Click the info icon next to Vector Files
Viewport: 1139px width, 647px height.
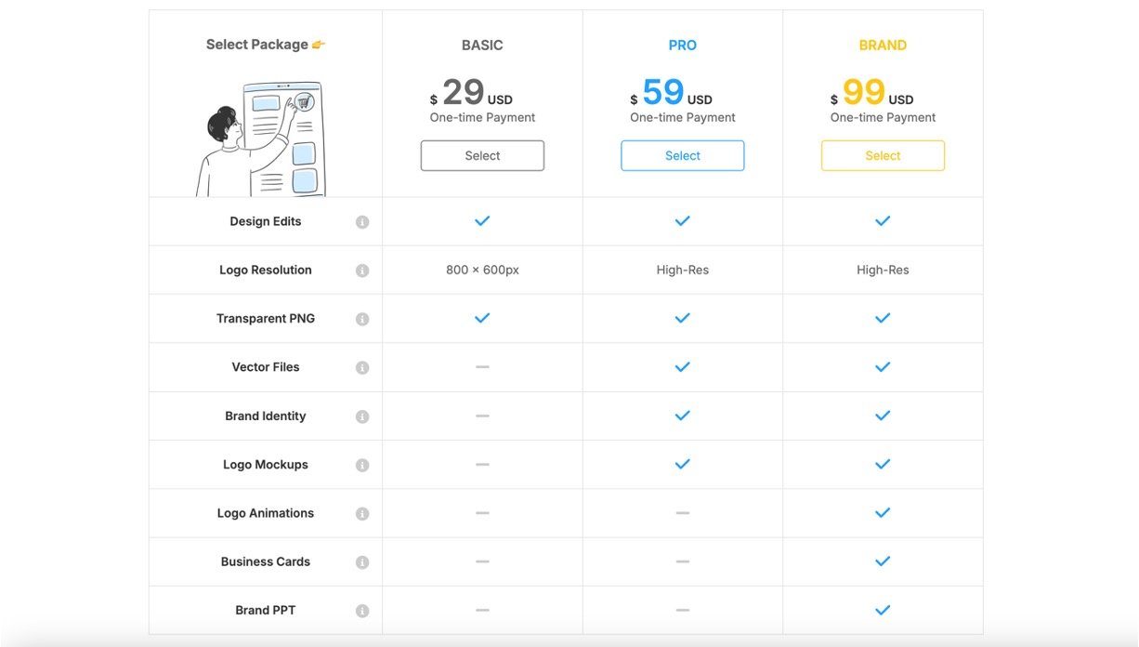coord(362,368)
